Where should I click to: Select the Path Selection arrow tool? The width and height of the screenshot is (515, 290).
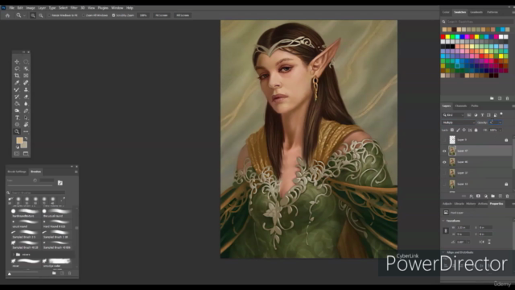26,118
